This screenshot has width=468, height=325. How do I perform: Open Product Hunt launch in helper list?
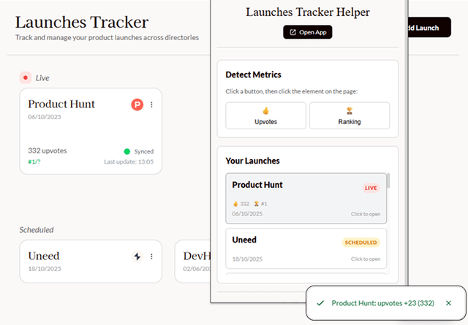click(x=306, y=199)
